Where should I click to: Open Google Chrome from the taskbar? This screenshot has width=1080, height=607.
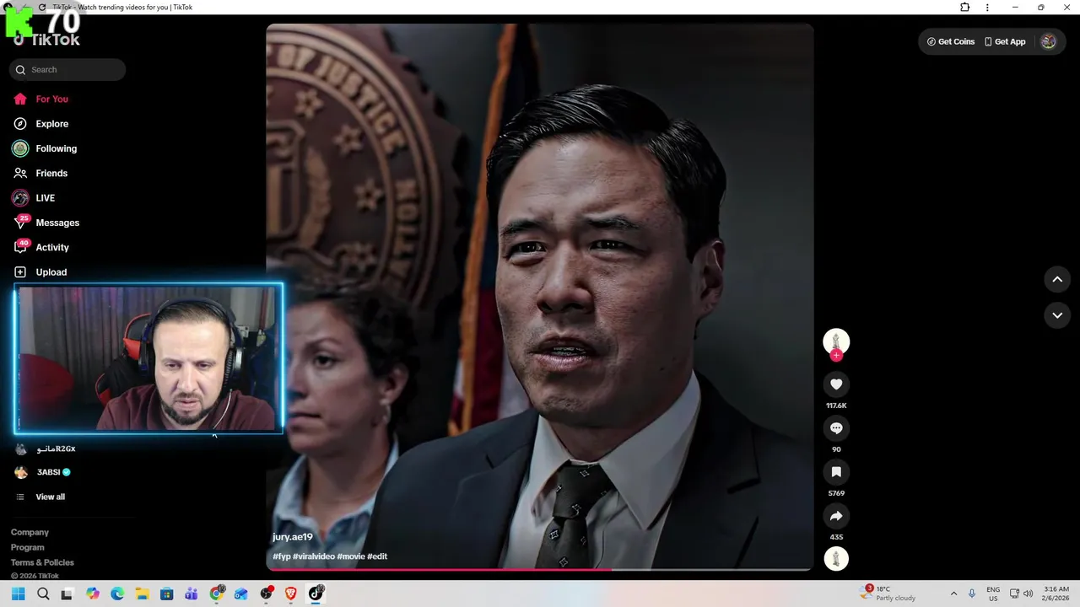(x=217, y=594)
